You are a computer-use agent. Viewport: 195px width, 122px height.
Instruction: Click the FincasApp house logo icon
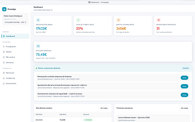pos(4,9)
